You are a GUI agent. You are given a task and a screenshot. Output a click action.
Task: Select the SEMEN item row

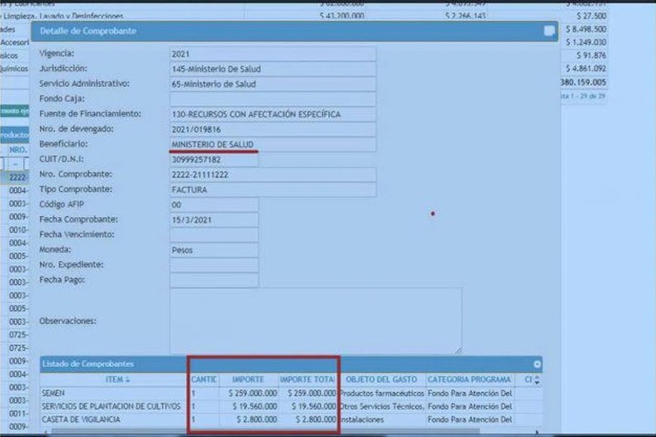pos(113,393)
